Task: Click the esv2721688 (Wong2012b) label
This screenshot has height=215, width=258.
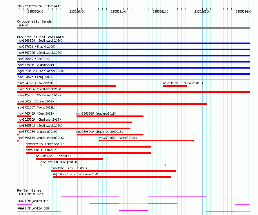Action: pyautogui.click(x=59, y=162)
